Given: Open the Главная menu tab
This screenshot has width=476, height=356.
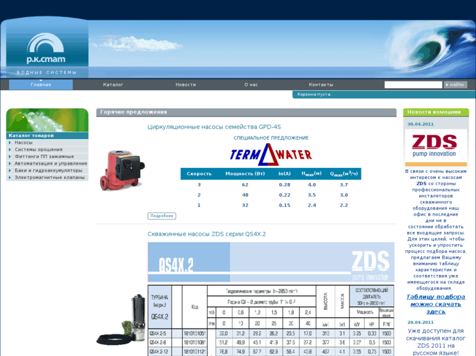Looking at the screenshot, I should point(41,84).
